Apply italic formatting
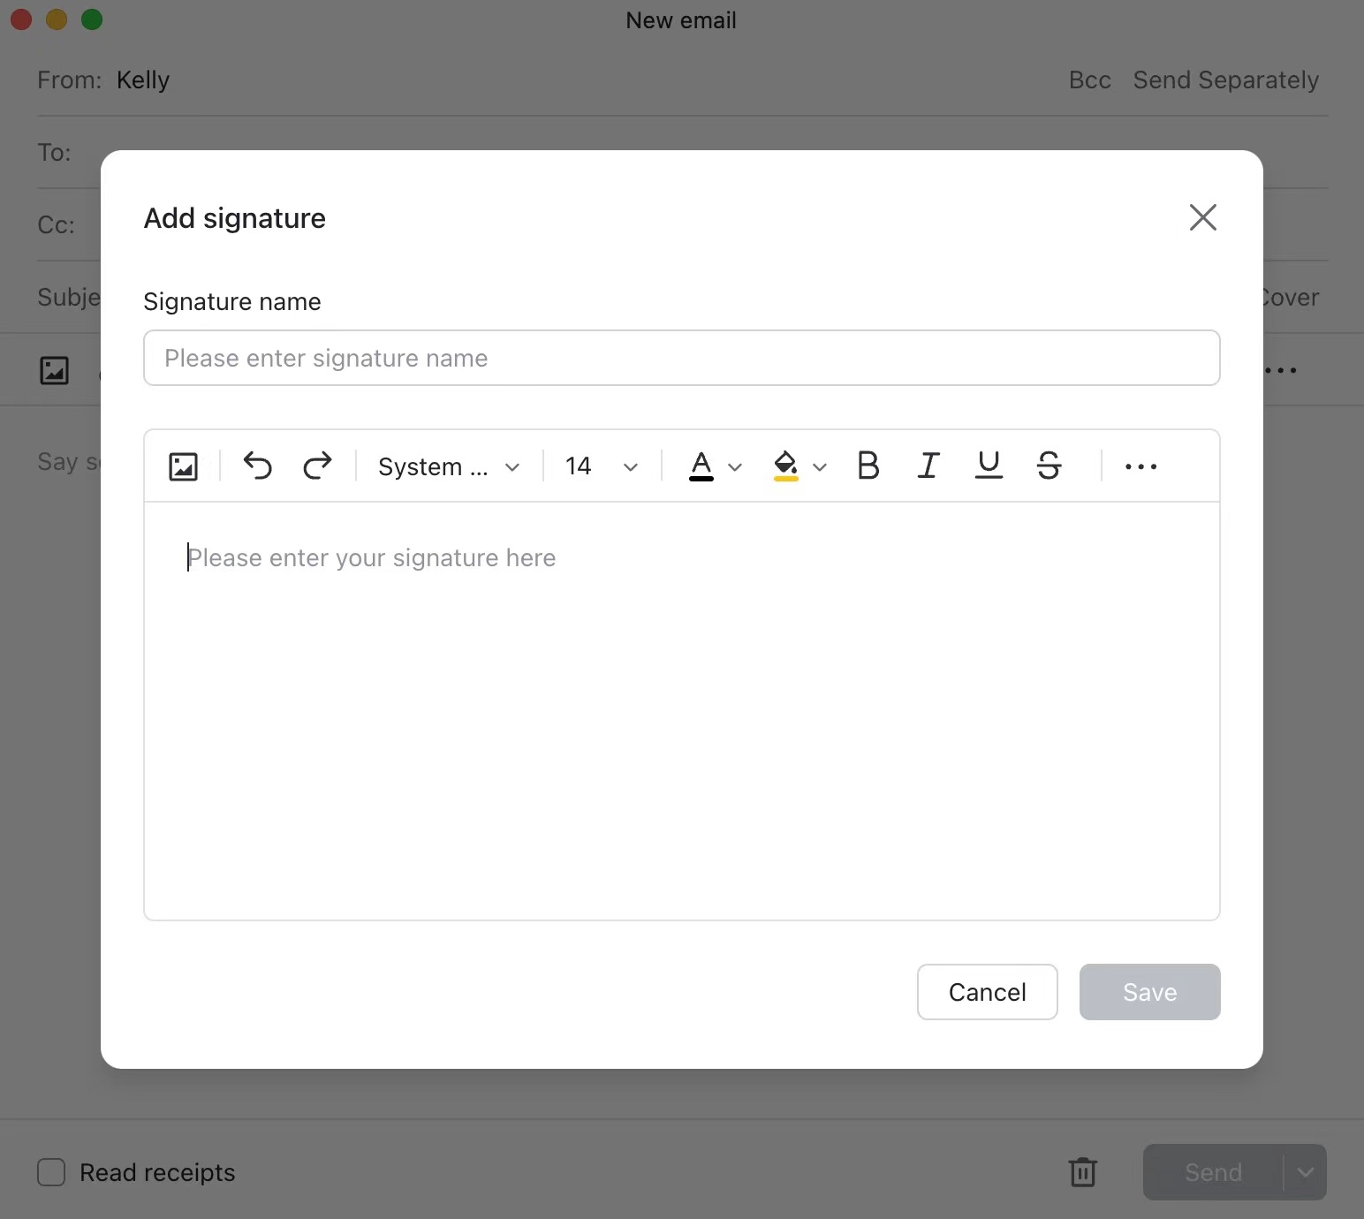 (928, 466)
